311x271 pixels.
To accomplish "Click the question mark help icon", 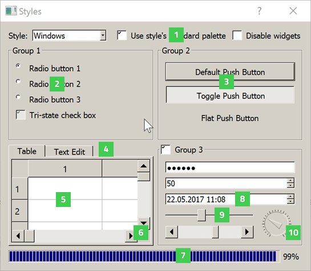I will click(259, 11).
